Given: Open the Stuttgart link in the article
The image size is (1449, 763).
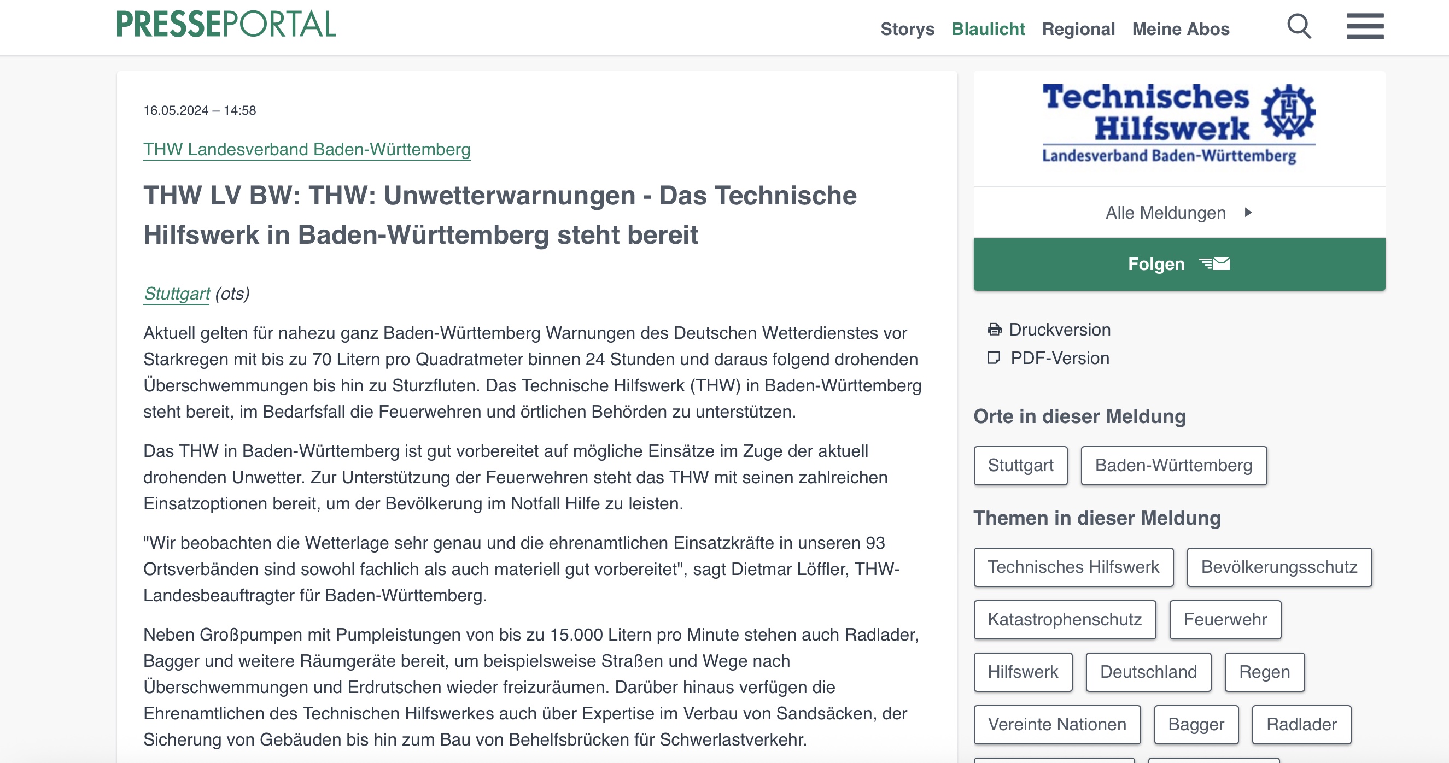Looking at the screenshot, I should click(x=177, y=294).
